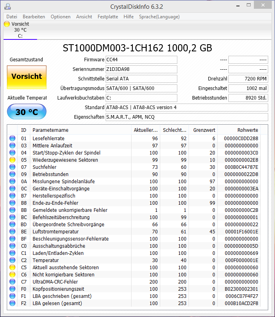Click the Seriennummer field Z1D3DA98
The width and height of the screenshot is (275, 317).
point(141,69)
